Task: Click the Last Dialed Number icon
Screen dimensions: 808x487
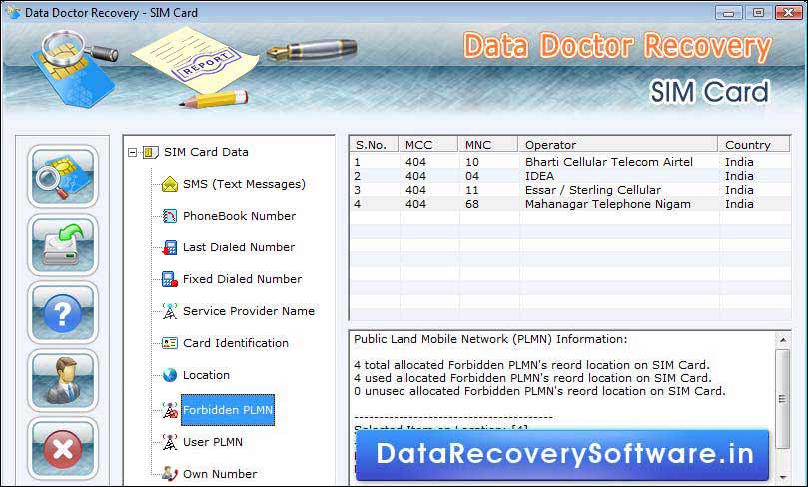Action: pos(170,247)
